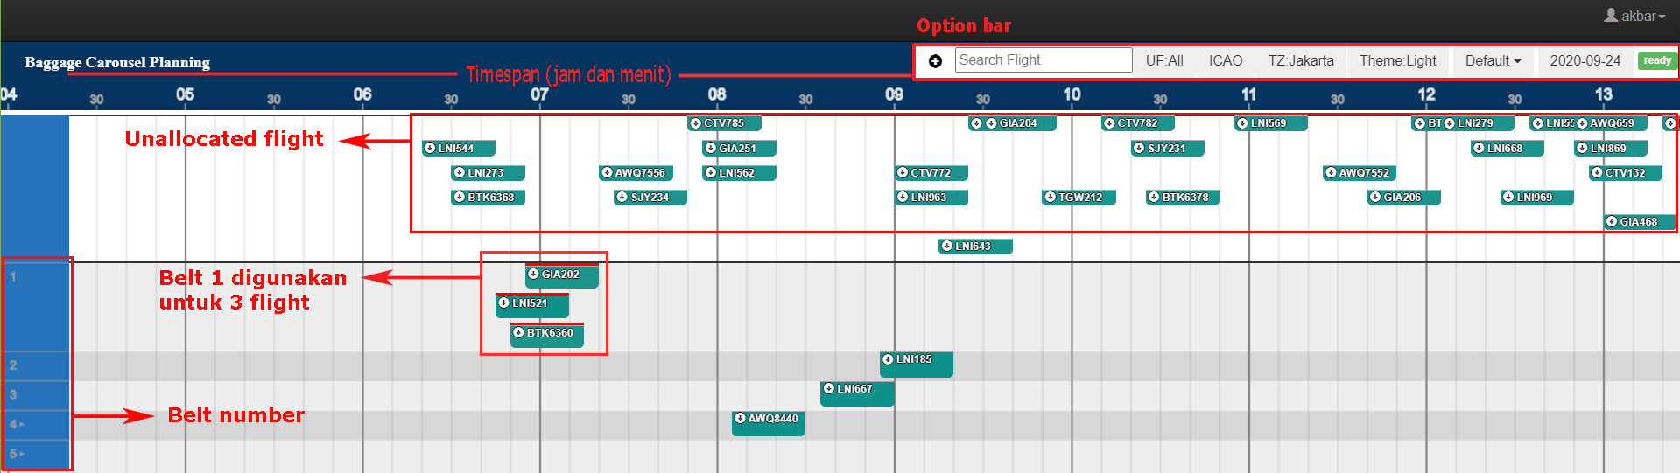Select belt number 3 row header
The image size is (1680, 473).
pos(35,396)
